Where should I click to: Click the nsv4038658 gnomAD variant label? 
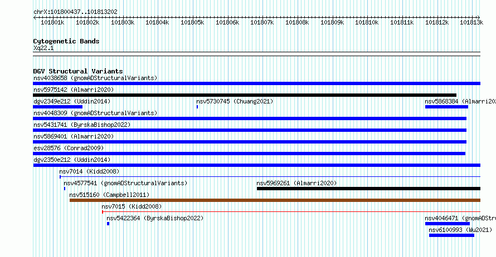[x=95, y=78]
